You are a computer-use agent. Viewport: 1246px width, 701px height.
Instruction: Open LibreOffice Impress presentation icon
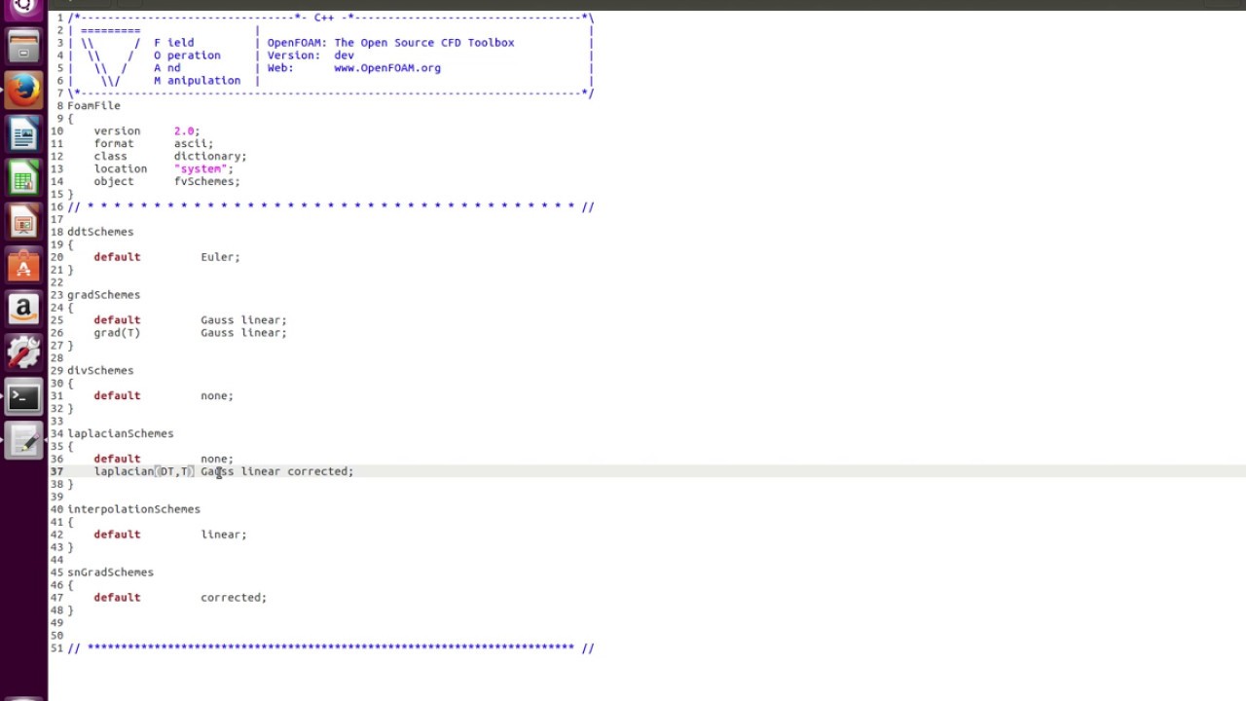pyautogui.click(x=23, y=222)
